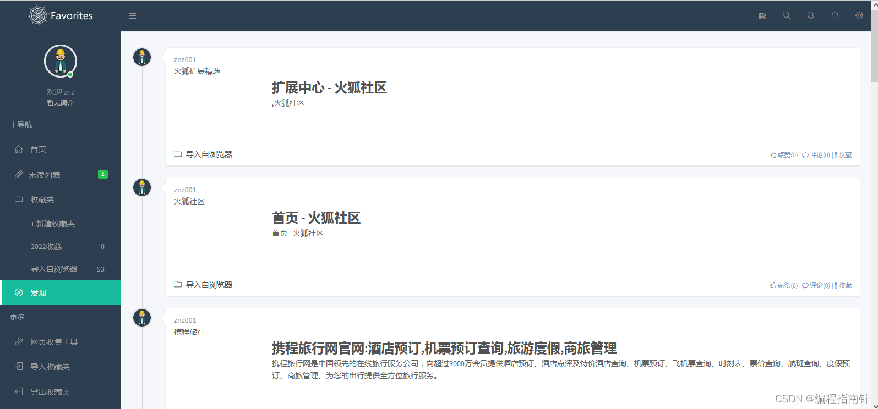Image resolution: width=878 pixels, height=409 pixels.
Task: Click the user avatar in sidebar
Action: pyautogui.click(x=61, y=61)
